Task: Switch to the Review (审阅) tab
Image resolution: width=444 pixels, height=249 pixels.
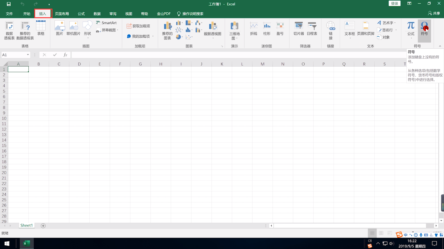Action: coord(113,14)
